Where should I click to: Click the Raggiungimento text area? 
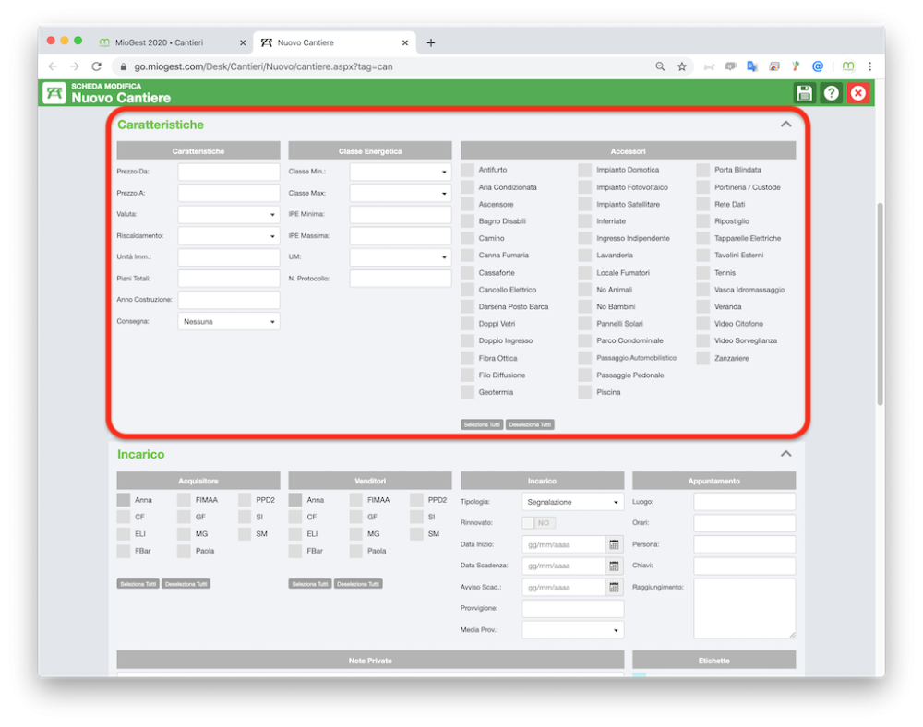coord(745,608)
